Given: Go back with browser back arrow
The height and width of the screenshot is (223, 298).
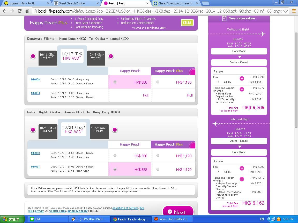Looking at the screenshot, I should click(x=5, y=11).
